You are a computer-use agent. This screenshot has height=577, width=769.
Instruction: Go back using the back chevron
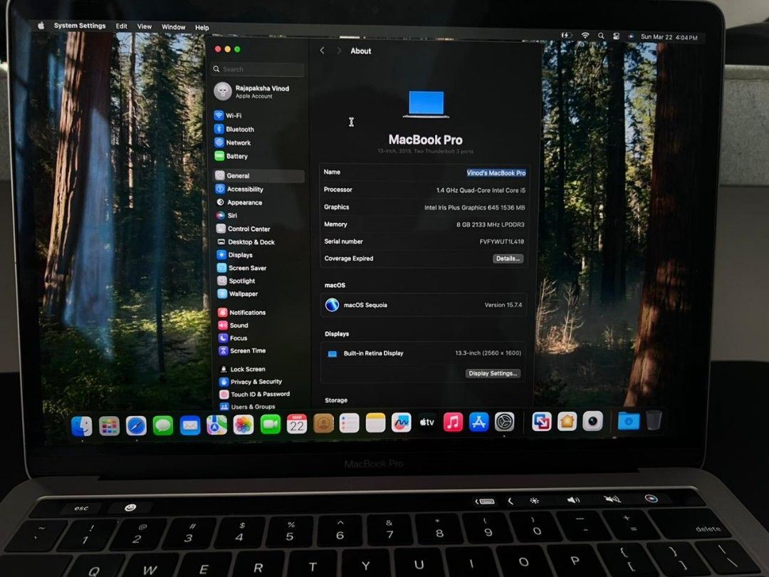pos(323,51)
